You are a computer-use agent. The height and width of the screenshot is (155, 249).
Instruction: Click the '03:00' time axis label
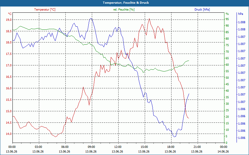click(x=38, y=147)
